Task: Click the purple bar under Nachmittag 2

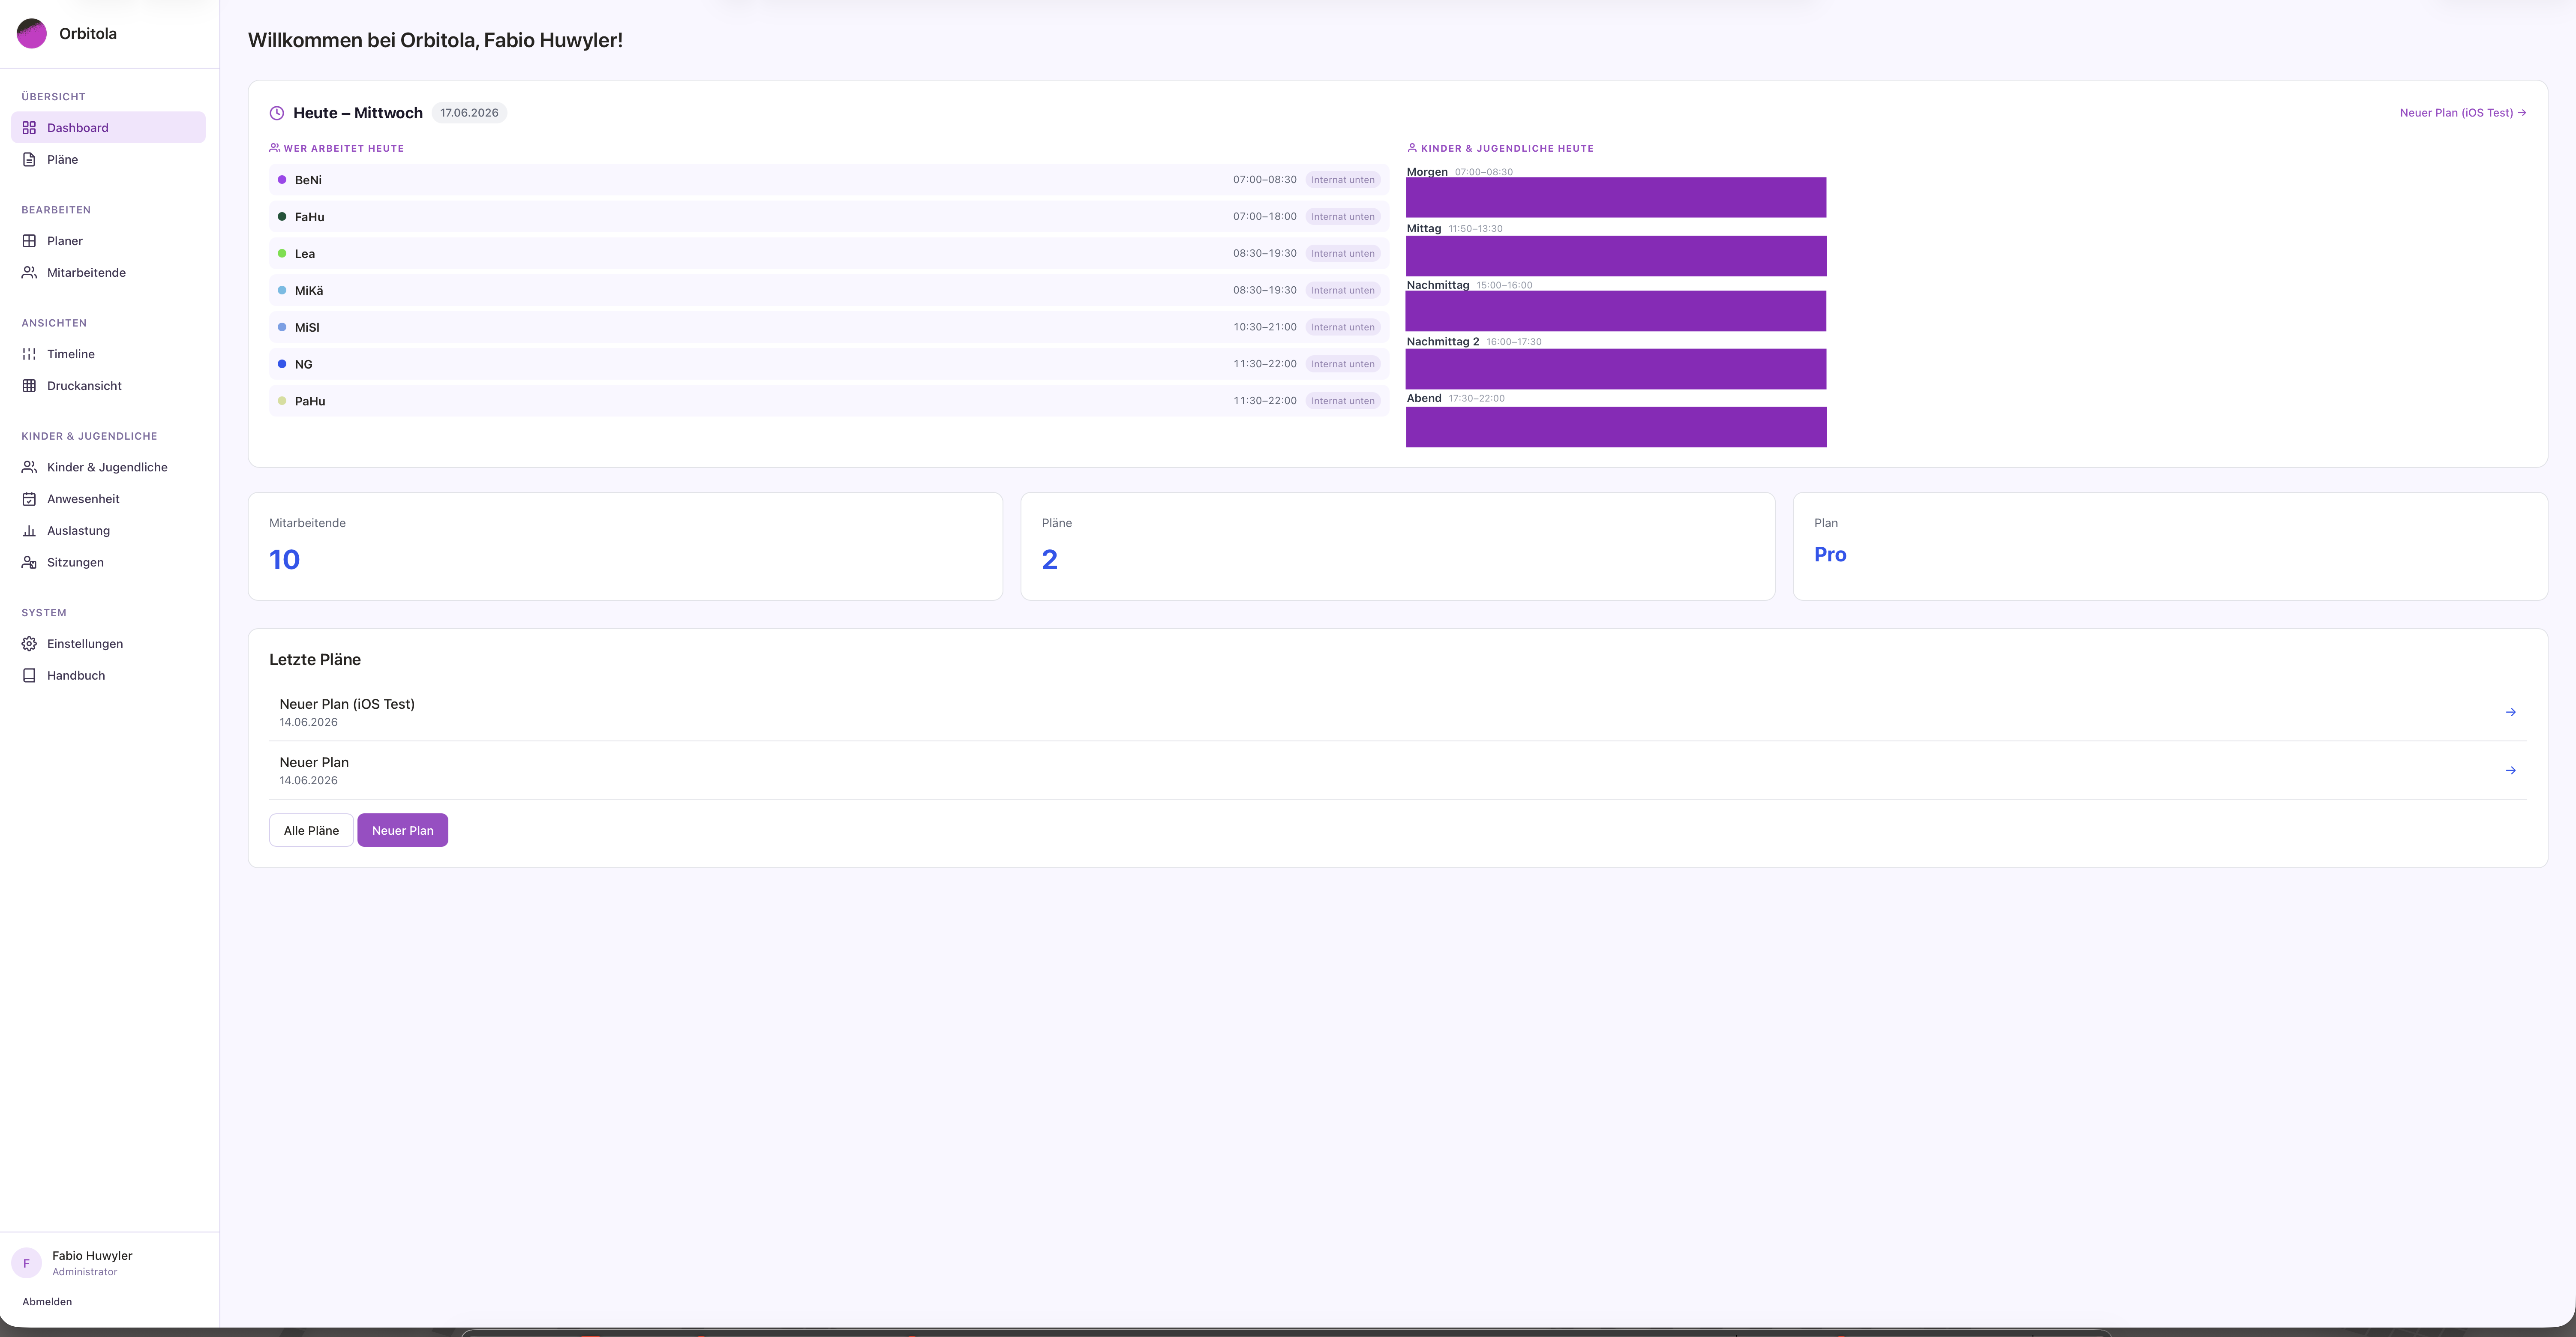Action: pos(1616,369)
